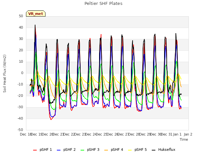This screenshot has height=156, width=208.
Task: Click the blue pSHF 2 legend swatch
Action: pyautogui.click(x=58, y=150)
